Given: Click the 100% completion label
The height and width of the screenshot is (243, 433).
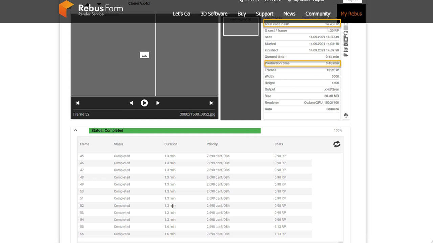Looking at the screenshot, I should click(338, 130).
